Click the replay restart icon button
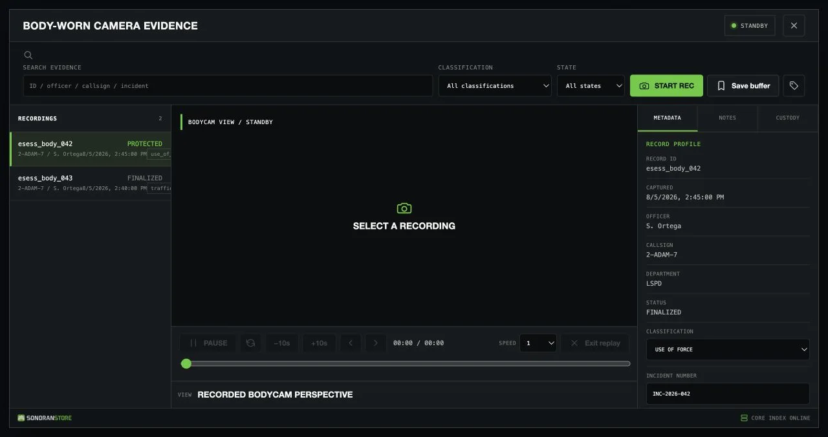828x437 pixels. click(x=250, y=343)
